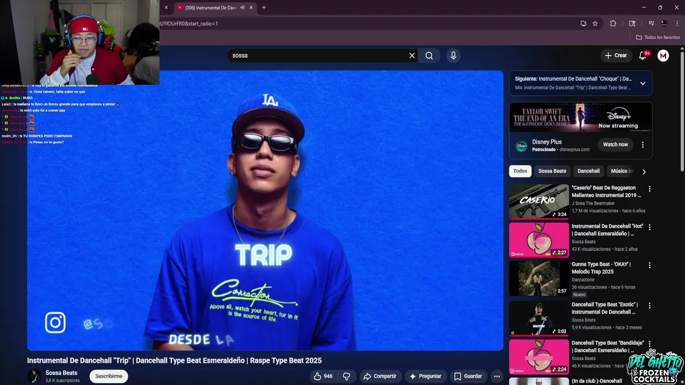
Task: Open more actions below the video
Action: click(497, 376)
